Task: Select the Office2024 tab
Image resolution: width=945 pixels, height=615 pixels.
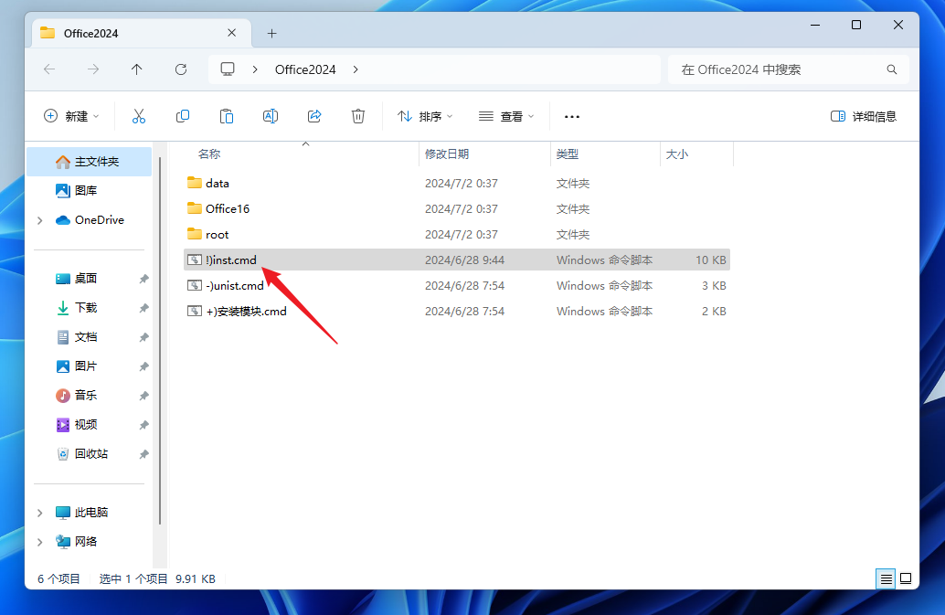Action: click(x=141, y=33)
